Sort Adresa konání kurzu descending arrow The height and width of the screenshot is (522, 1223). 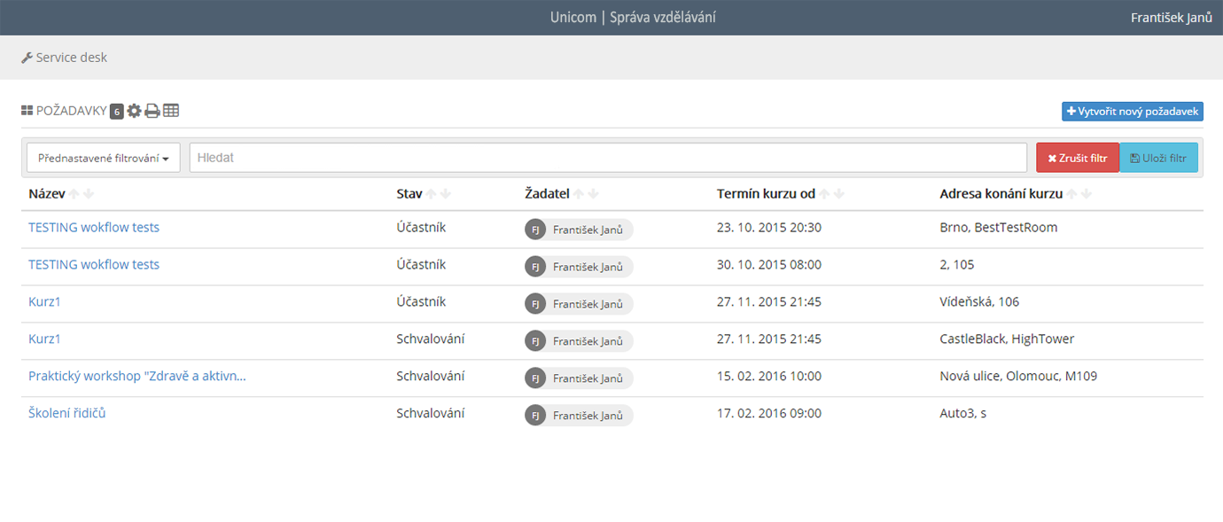coord(1087,194)
